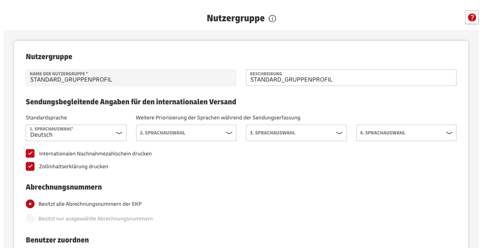483x248 pixels.
Task: Open help via the red question mark icon
Action: tap(472, 18)
